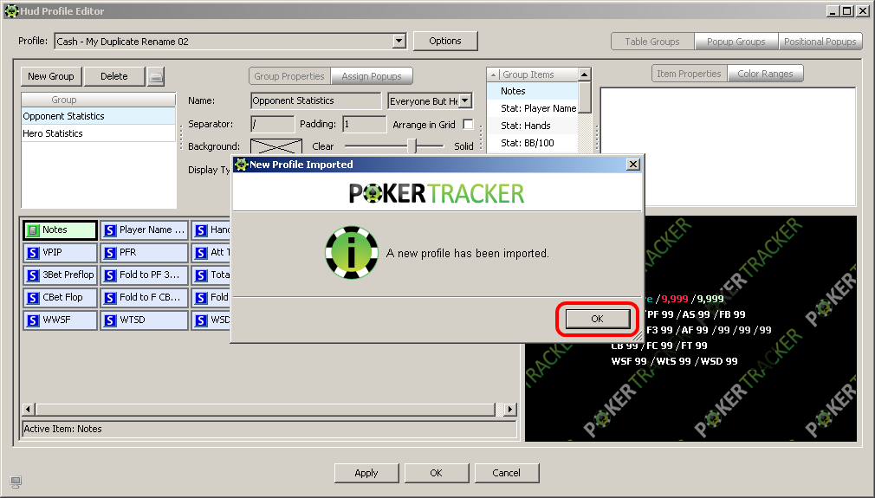Click the Notes item icon
Screen dimensions: 875x498
[x=33, y=230]
